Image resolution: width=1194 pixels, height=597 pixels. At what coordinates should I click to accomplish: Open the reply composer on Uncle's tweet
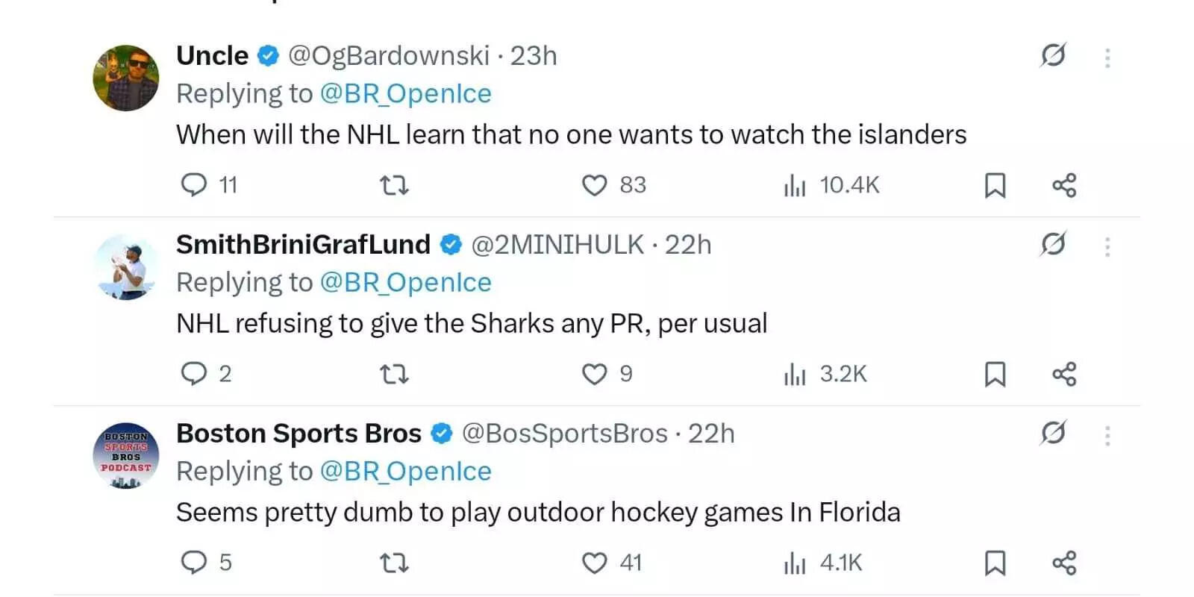point(194,185)
